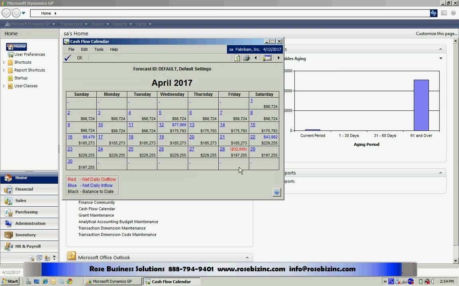Click the Back navigation arrow button
Viewport: 459px width, 286px height.
click(x=6, y=13)
